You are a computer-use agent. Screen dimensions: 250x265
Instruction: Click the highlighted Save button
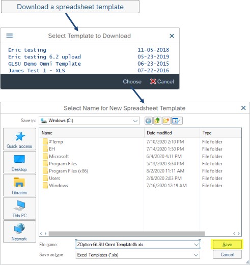click(227, 244)
